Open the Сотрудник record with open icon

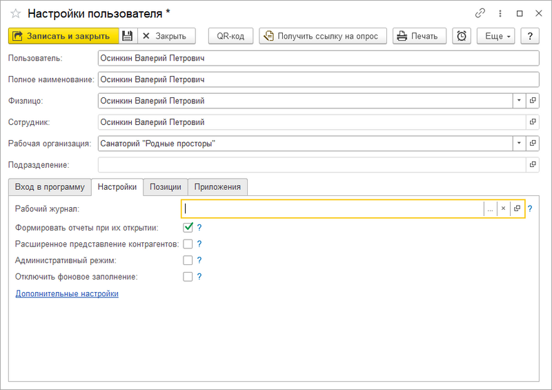[532, 122]
